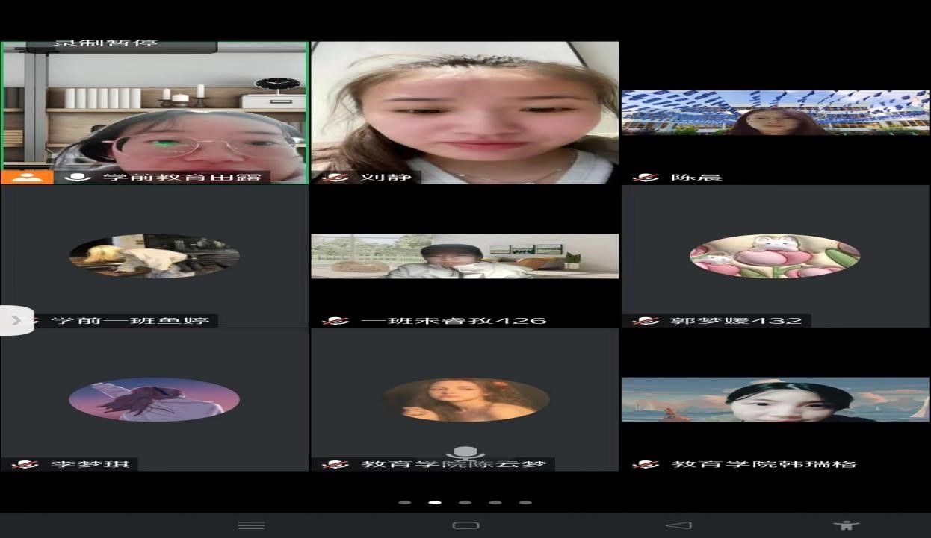Screen dimensions: 931x538
Task: Select the tulip bunny avatar of 郭梦媛432
Action: coord(774,256)
